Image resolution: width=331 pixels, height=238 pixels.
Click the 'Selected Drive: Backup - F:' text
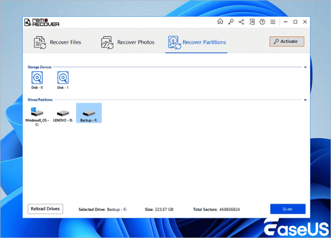[x=103, y=210]
